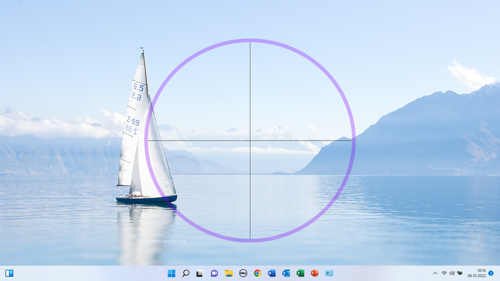Open Microsoft PowerPoint
This screenshot has width=500, height=281.
[315, 273]
